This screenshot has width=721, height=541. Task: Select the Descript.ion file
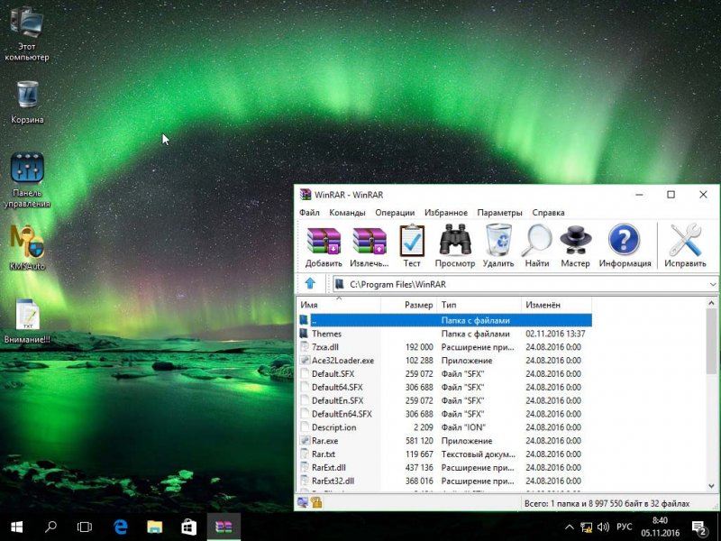444,427
